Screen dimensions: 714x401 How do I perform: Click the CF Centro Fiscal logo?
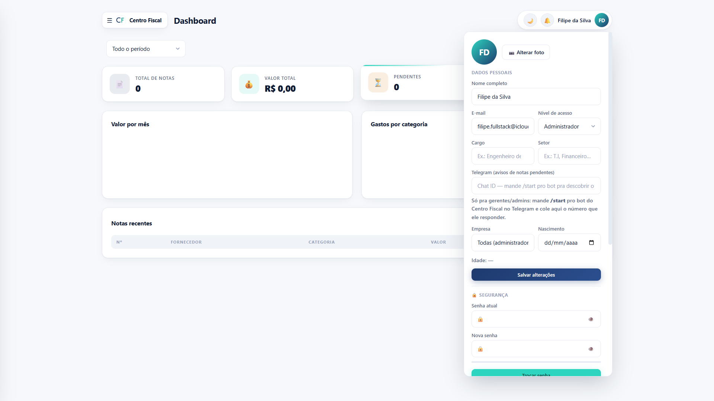tap(139, 20)
